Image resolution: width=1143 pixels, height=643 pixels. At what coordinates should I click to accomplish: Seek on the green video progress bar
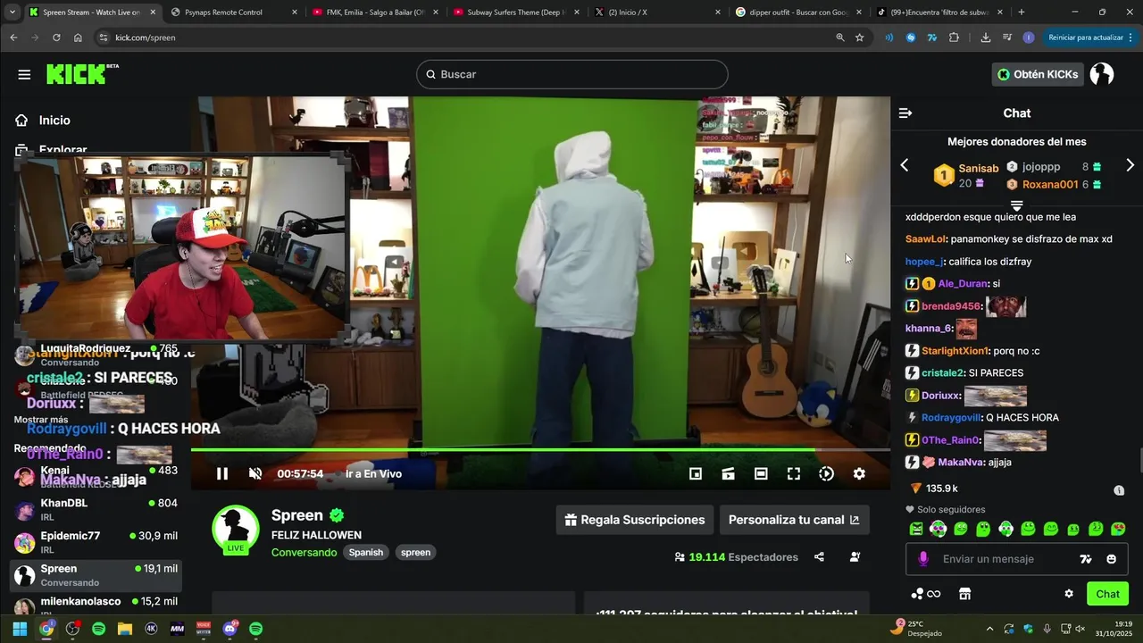coord(540,449)
